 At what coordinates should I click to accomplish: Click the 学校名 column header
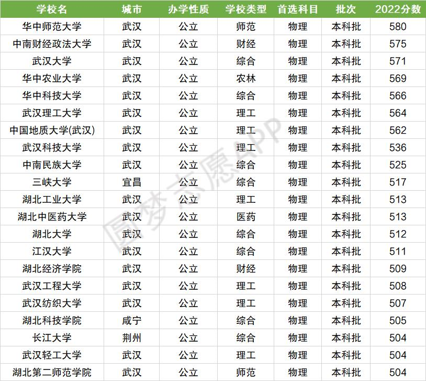click(52, 9)
